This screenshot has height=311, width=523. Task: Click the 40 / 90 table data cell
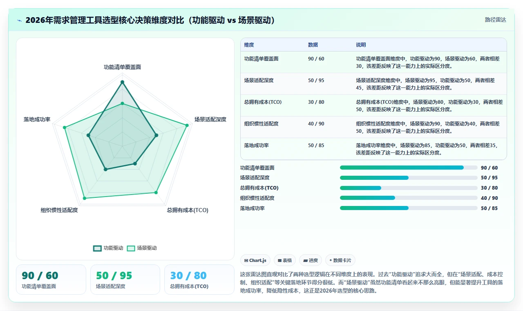[316, 124]
